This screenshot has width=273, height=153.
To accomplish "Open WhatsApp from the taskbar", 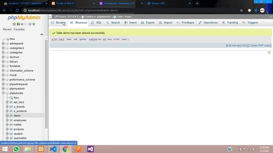I will point(16,149).
